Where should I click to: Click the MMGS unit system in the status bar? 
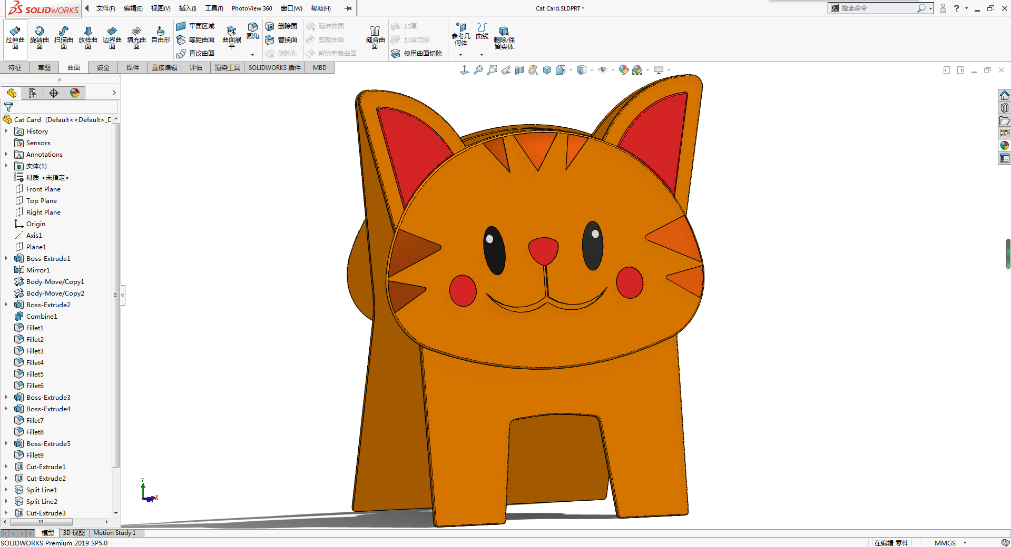(945, 543)
